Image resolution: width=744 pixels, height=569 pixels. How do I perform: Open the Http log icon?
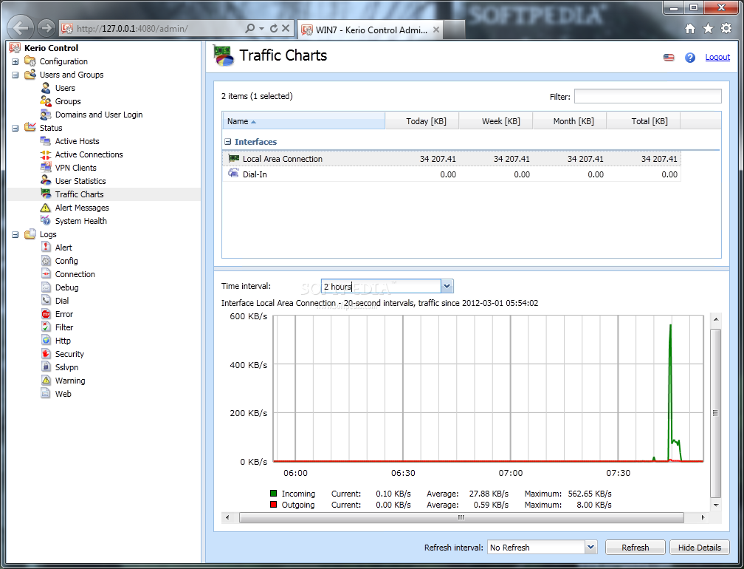click(x=46, y=341)
